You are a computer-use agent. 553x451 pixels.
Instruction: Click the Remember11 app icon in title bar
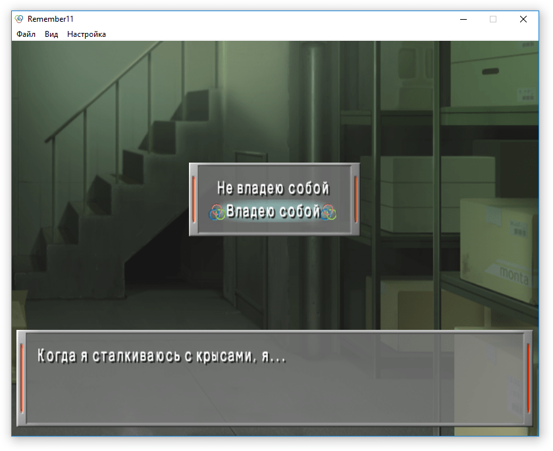[19, 19]
